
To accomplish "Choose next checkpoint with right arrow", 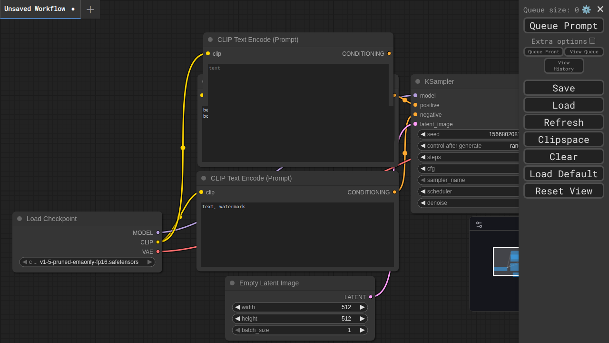I will click(x=149, y=262).
